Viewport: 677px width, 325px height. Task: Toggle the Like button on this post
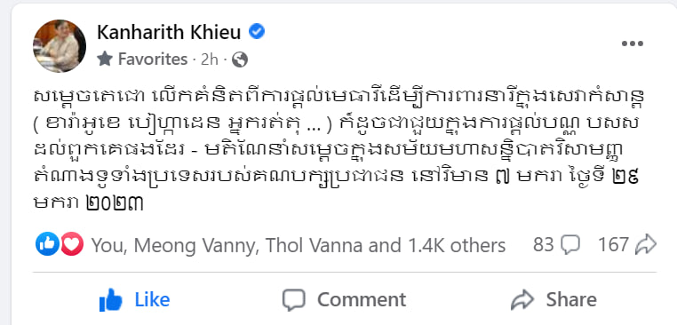[134, 299]
